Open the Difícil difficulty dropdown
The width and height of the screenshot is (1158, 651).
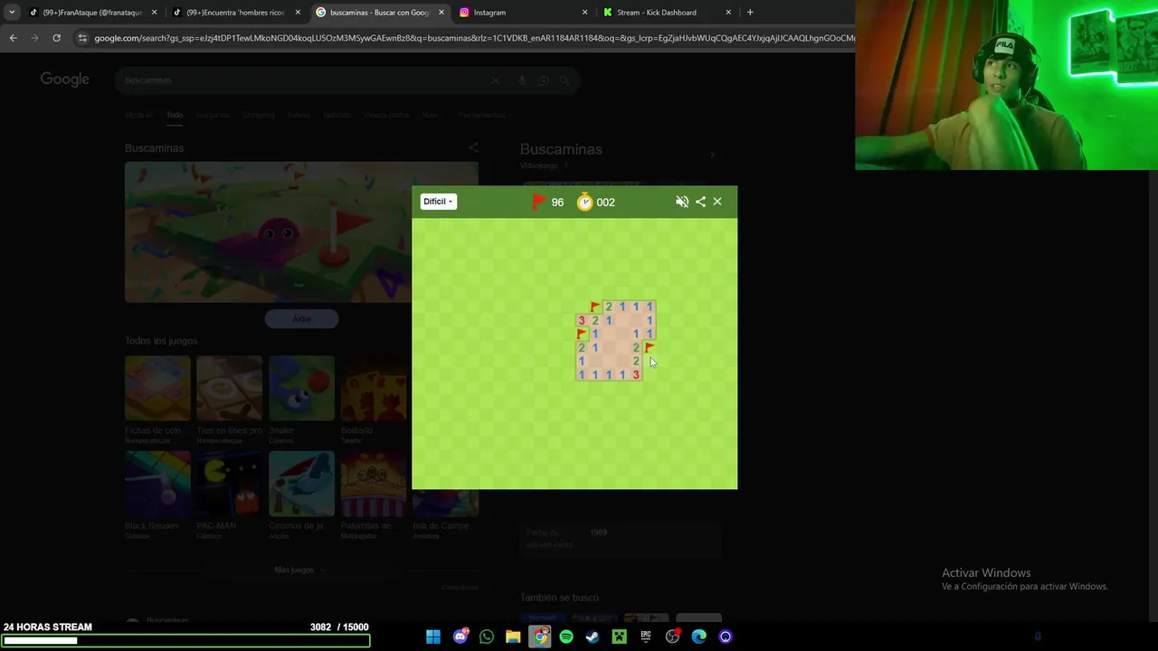click(x=438, y=202)
